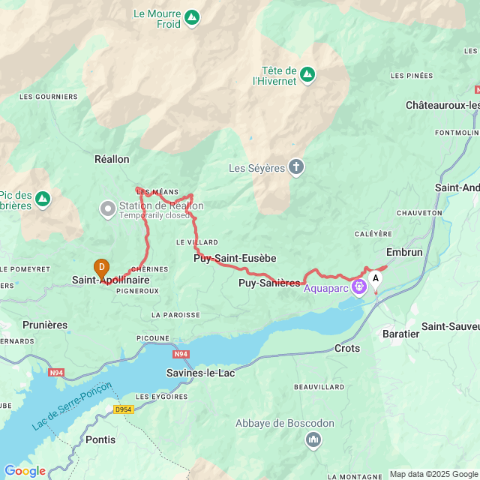This screenshot has width=480, height=480.
Task: Select the Crots town label
Action: point(347,348)
